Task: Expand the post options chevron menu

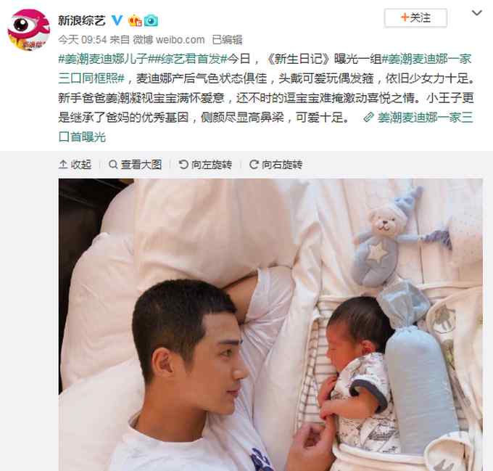Action: pos(476,13)
